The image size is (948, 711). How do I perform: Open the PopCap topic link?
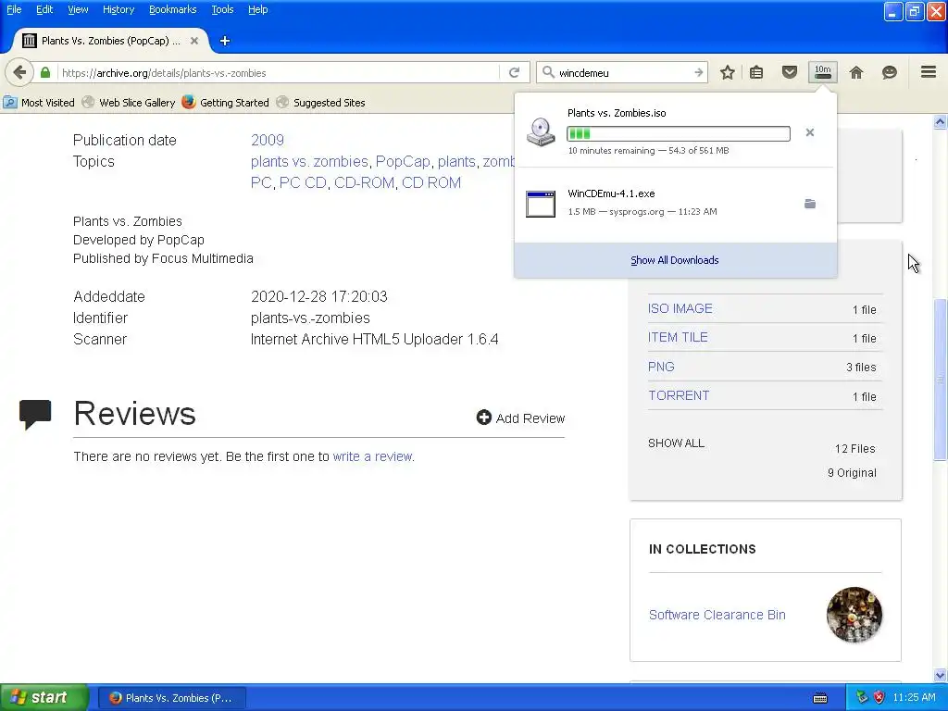pyautogui.click(x=403, y=161)
